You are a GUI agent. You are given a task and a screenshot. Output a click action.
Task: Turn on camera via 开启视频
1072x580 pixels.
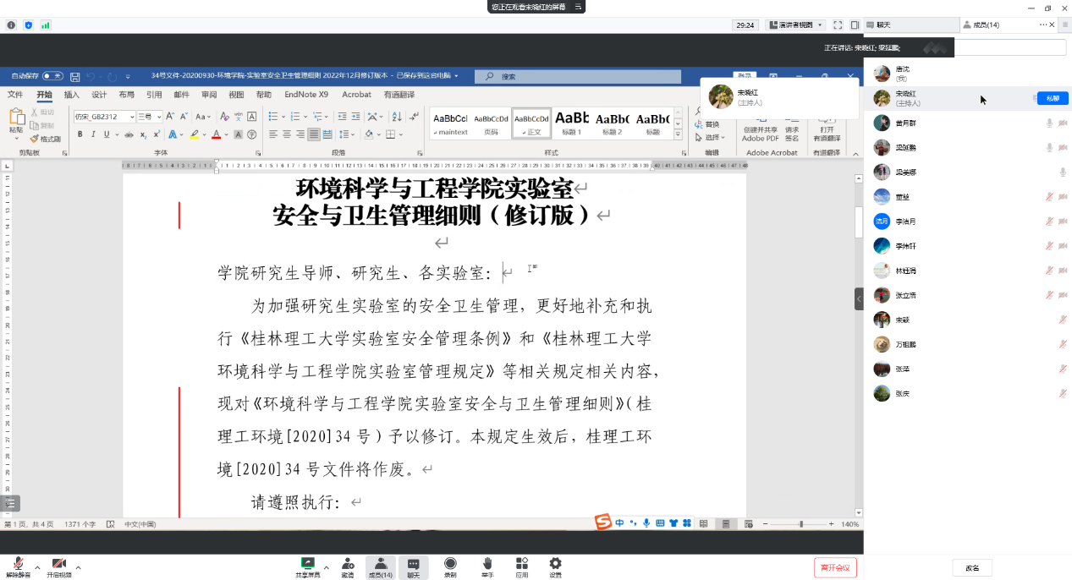click(58, 565)
